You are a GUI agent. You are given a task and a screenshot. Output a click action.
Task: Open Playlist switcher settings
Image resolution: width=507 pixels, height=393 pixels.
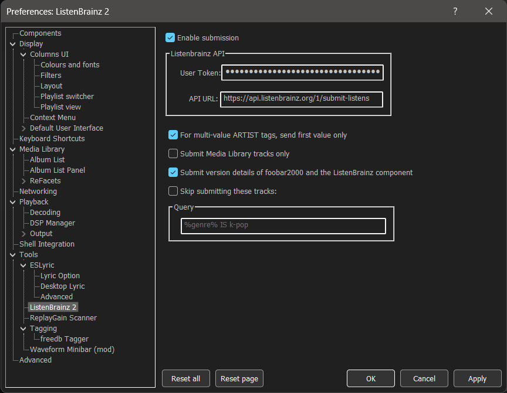click(x=67, y=97)
